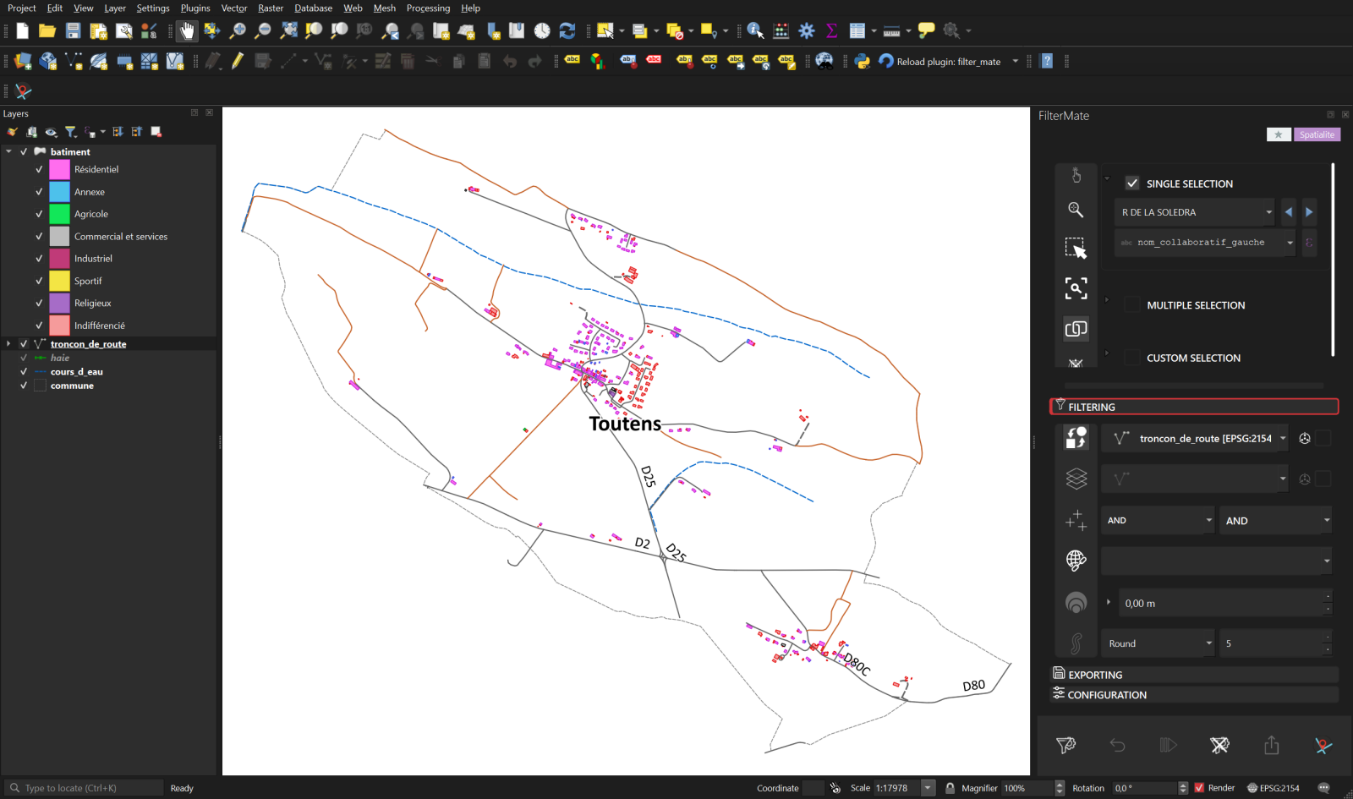Click the Religieux purple color swatch
Image resolution: width=1353 pixels, height=799 pixels.
coord(59,303)
